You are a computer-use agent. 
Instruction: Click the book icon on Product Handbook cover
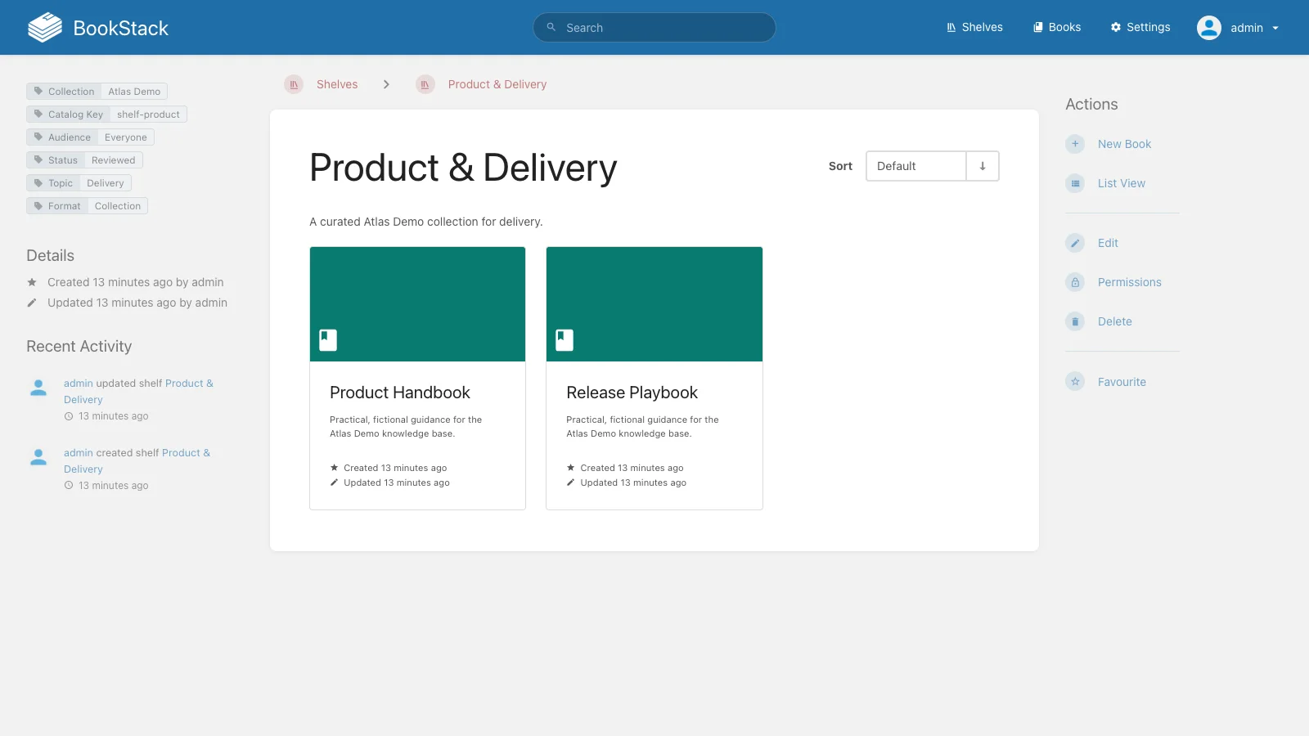[328, 339]
